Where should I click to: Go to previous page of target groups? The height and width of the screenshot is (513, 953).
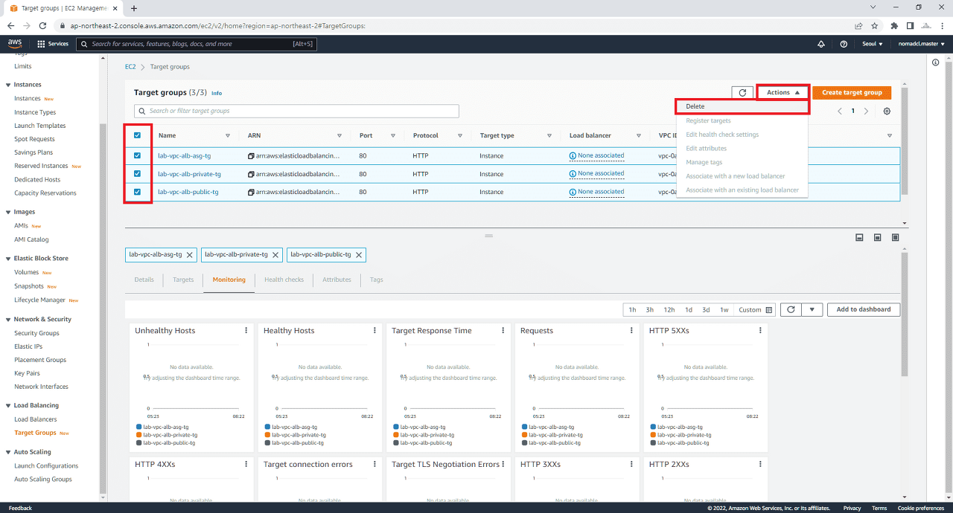tap(840, 111)
